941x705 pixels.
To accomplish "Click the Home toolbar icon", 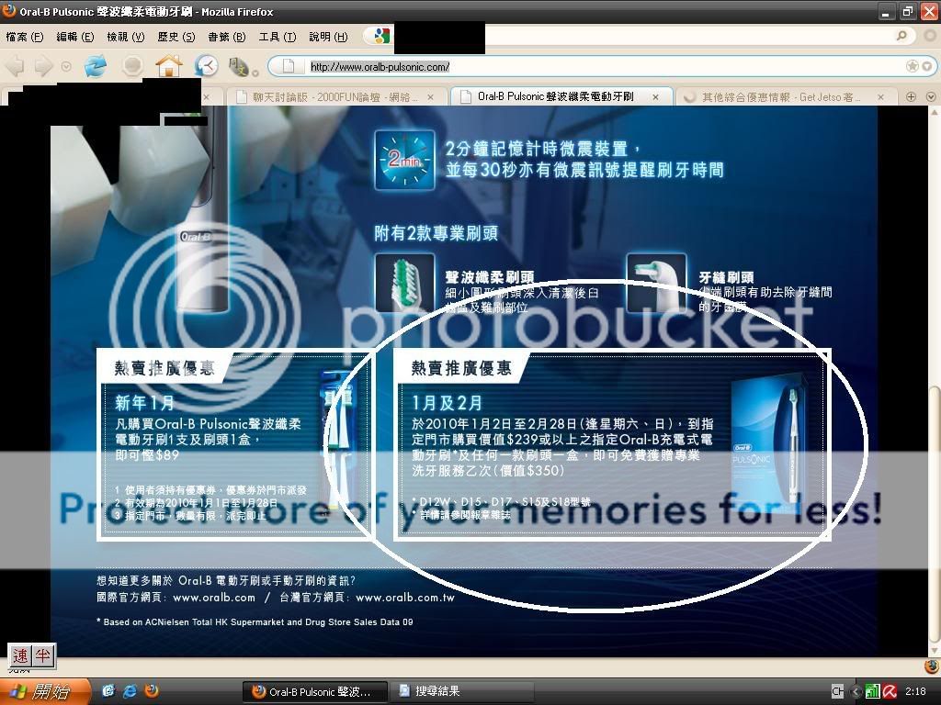I will click(x=168, y=66).
